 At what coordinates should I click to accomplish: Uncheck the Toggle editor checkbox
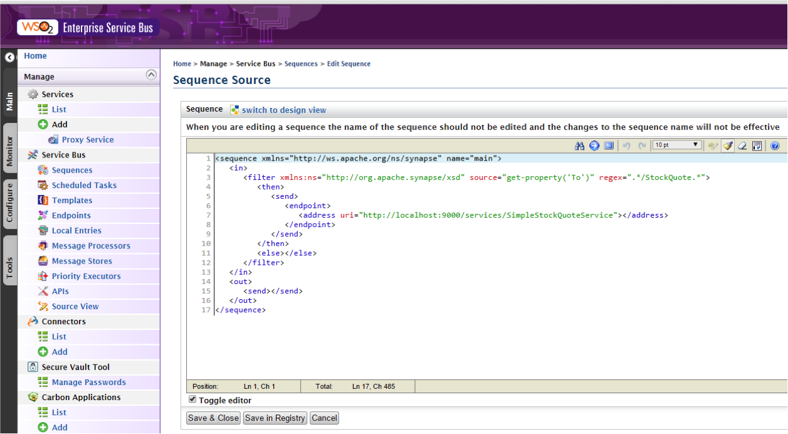tap(192, 400)
